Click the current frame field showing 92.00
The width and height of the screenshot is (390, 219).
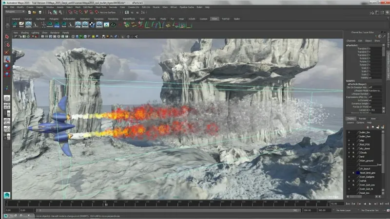[336, 203]
